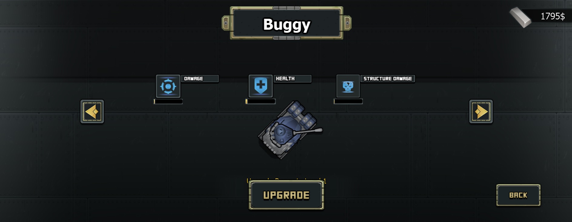This screenshot has height=222, width=572.
Task: Click the Buggy title nameplate
Action: [287, 23]
